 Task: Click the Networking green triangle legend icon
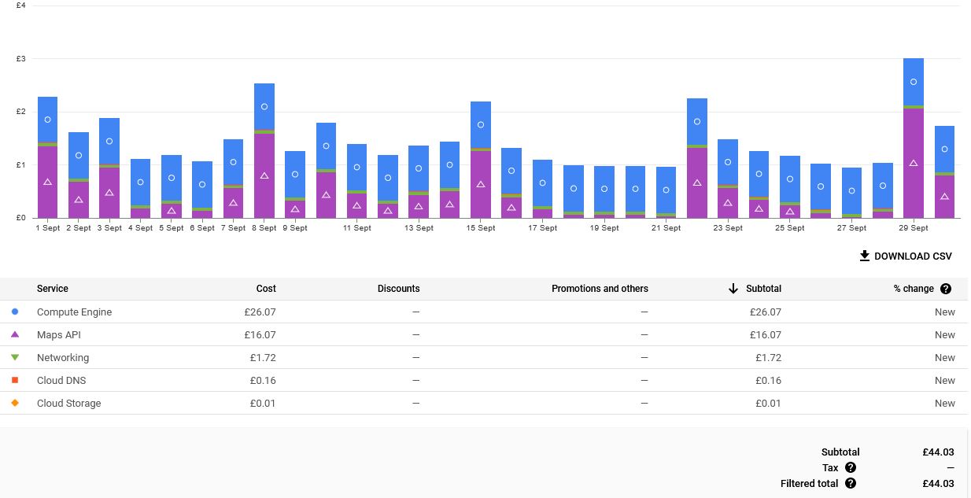pyautogui.click(x=15, y=357)
